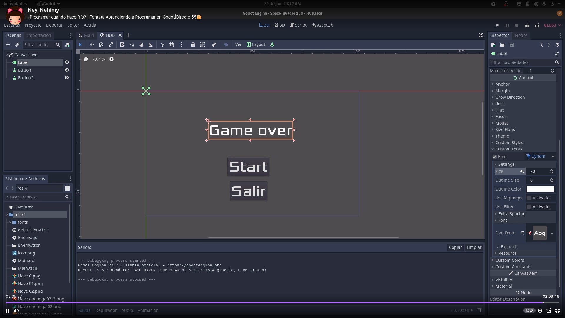Enable the Use Mipmaps checkbox
The image size is (565, 318).
[529, 198]
